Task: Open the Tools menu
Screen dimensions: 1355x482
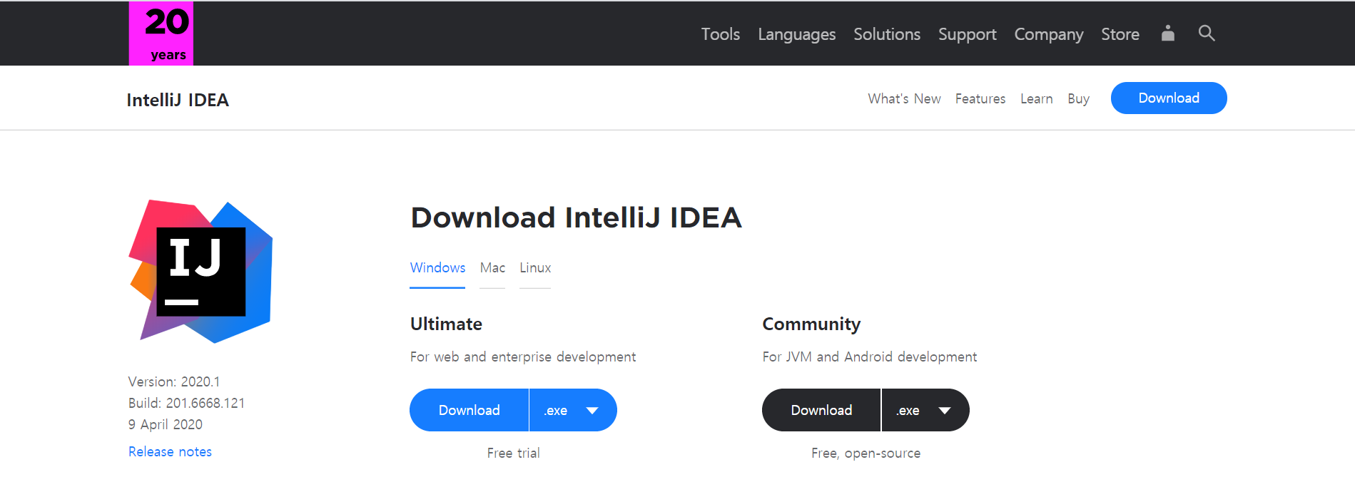Action: click(720, 34)
